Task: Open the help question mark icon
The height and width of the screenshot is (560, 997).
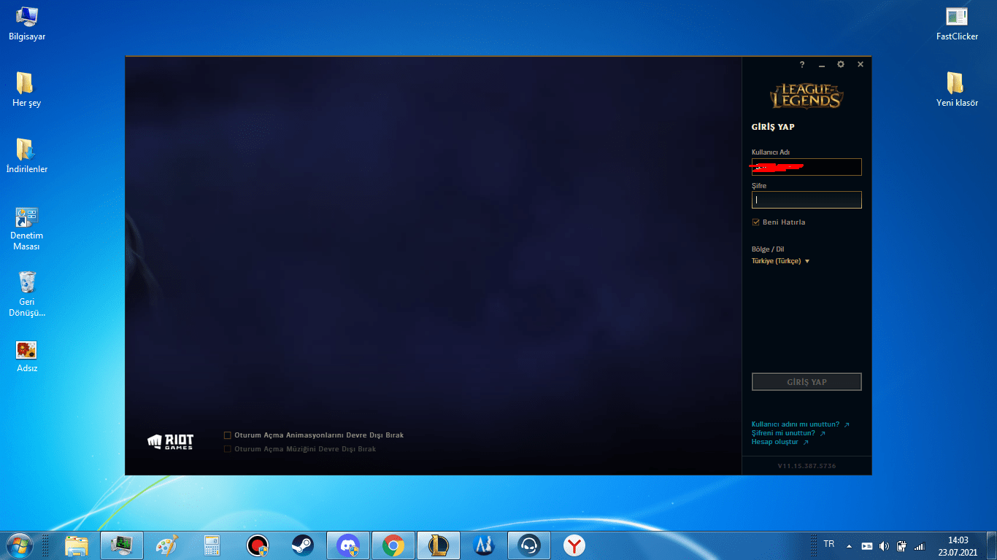Action: click(801, 65)
